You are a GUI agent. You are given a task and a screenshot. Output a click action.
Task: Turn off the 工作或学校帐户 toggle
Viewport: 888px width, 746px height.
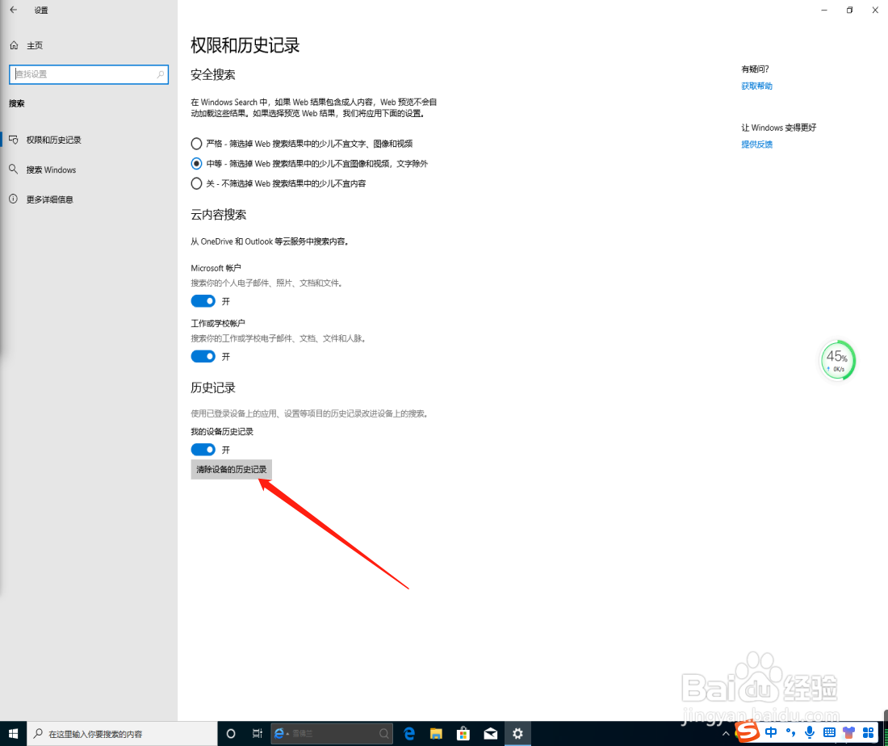tap(203, 356)
